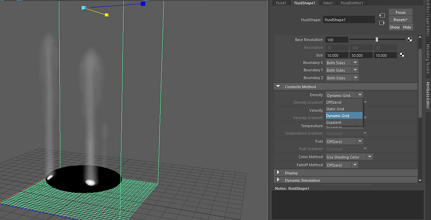Select the dark blue manipulator handle in viewport

[143, 3]
